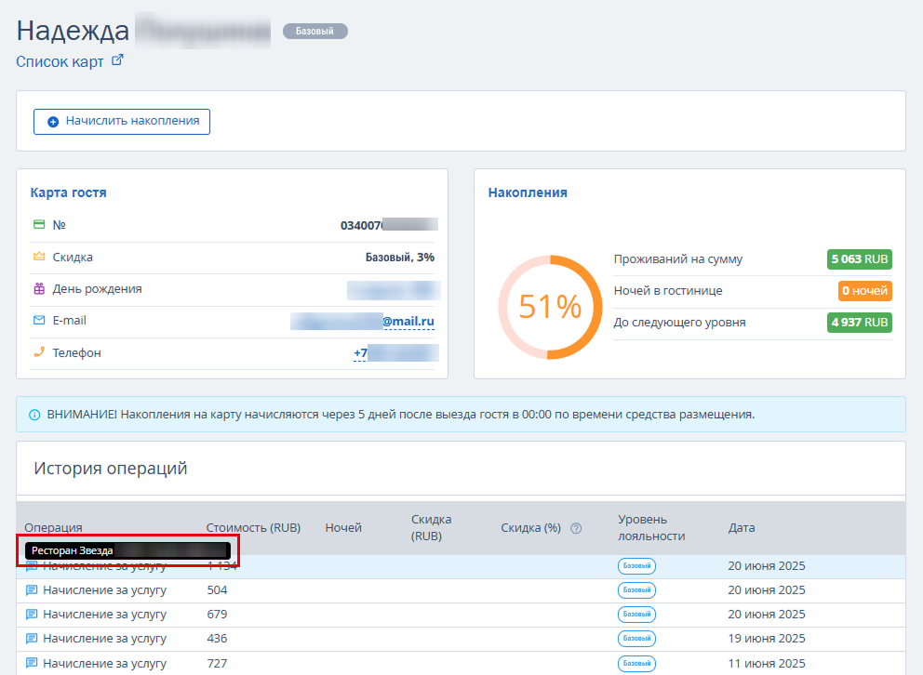923x675 pixels.
Task: Click the 5 063 RUB green badge
Action: click(860, 259)
